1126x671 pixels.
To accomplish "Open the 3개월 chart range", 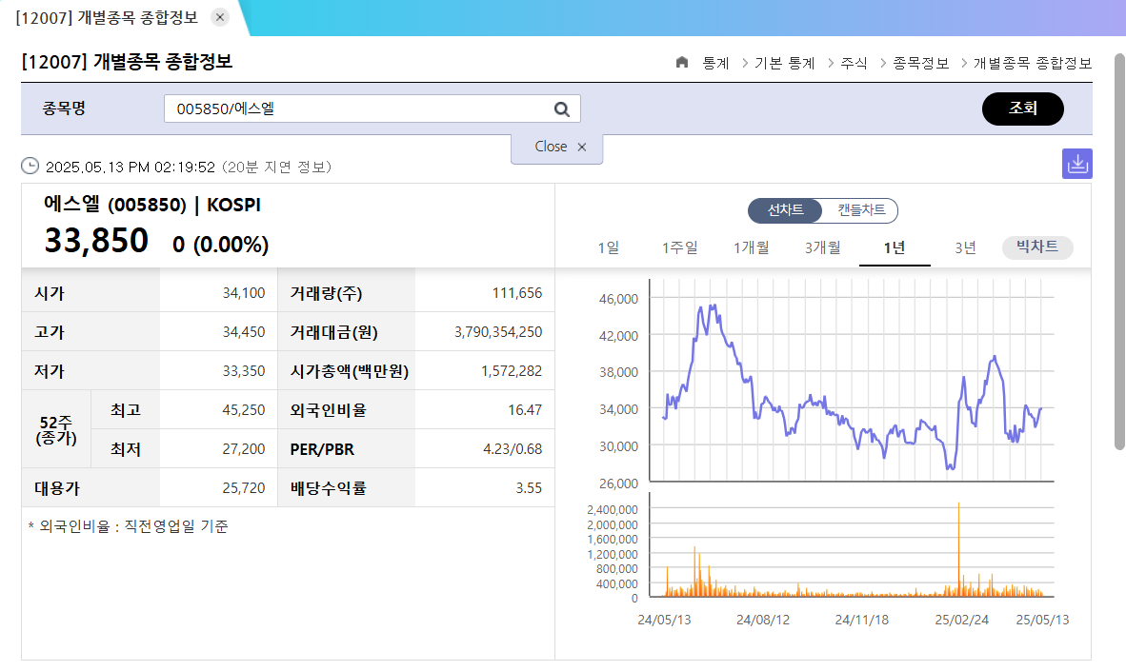I will pos(822,247).
